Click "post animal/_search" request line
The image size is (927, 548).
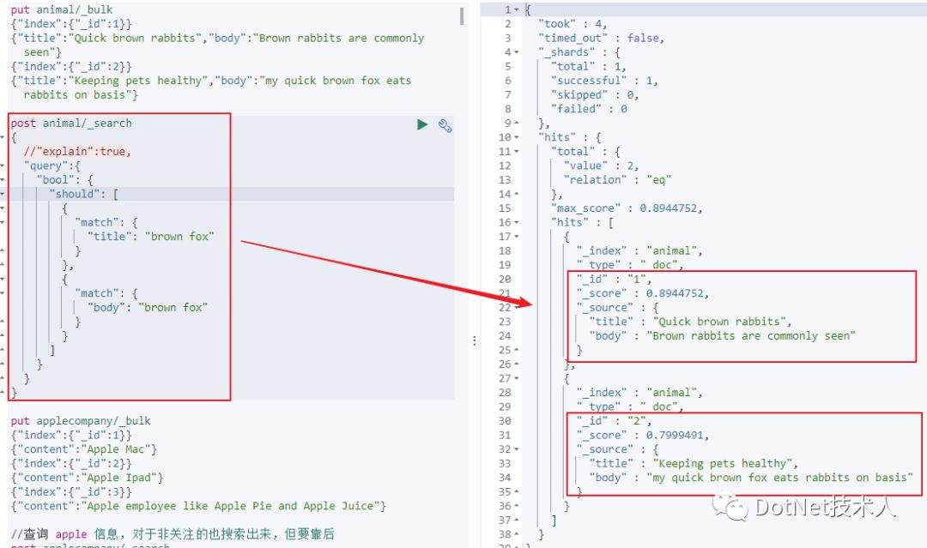point(71,123)
